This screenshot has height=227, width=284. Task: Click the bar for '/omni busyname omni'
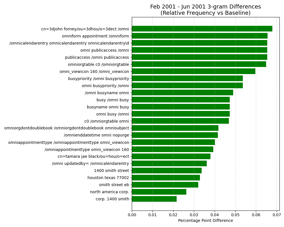(x=183, y=93)
